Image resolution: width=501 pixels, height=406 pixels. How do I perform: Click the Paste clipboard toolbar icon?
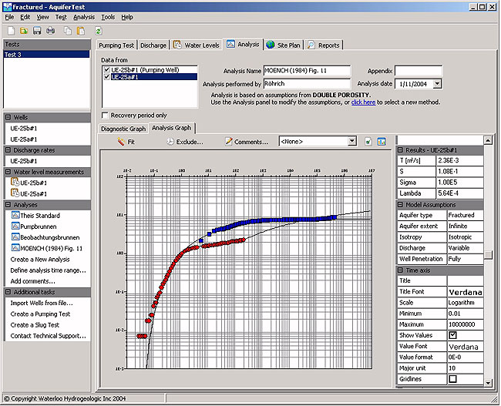pos(81,31)
